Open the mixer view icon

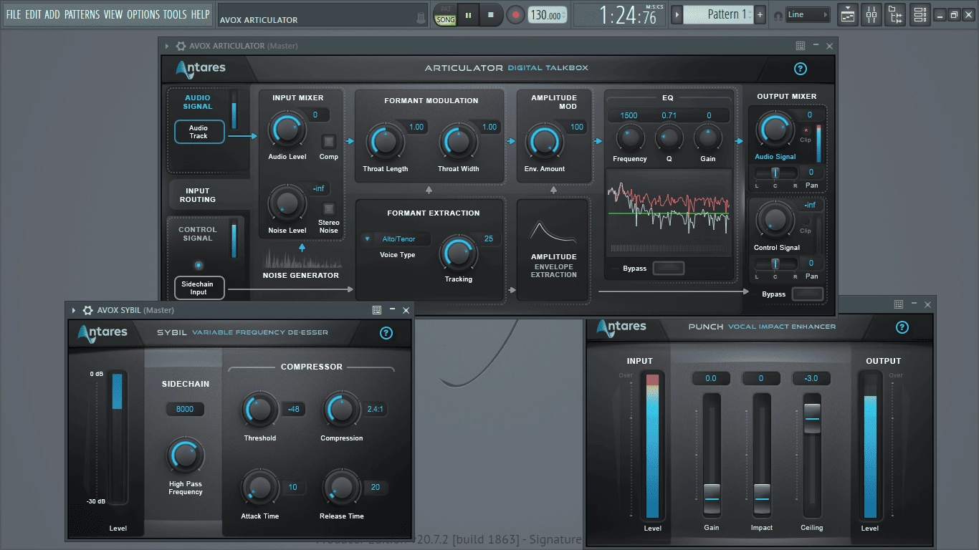coord(871,14)
